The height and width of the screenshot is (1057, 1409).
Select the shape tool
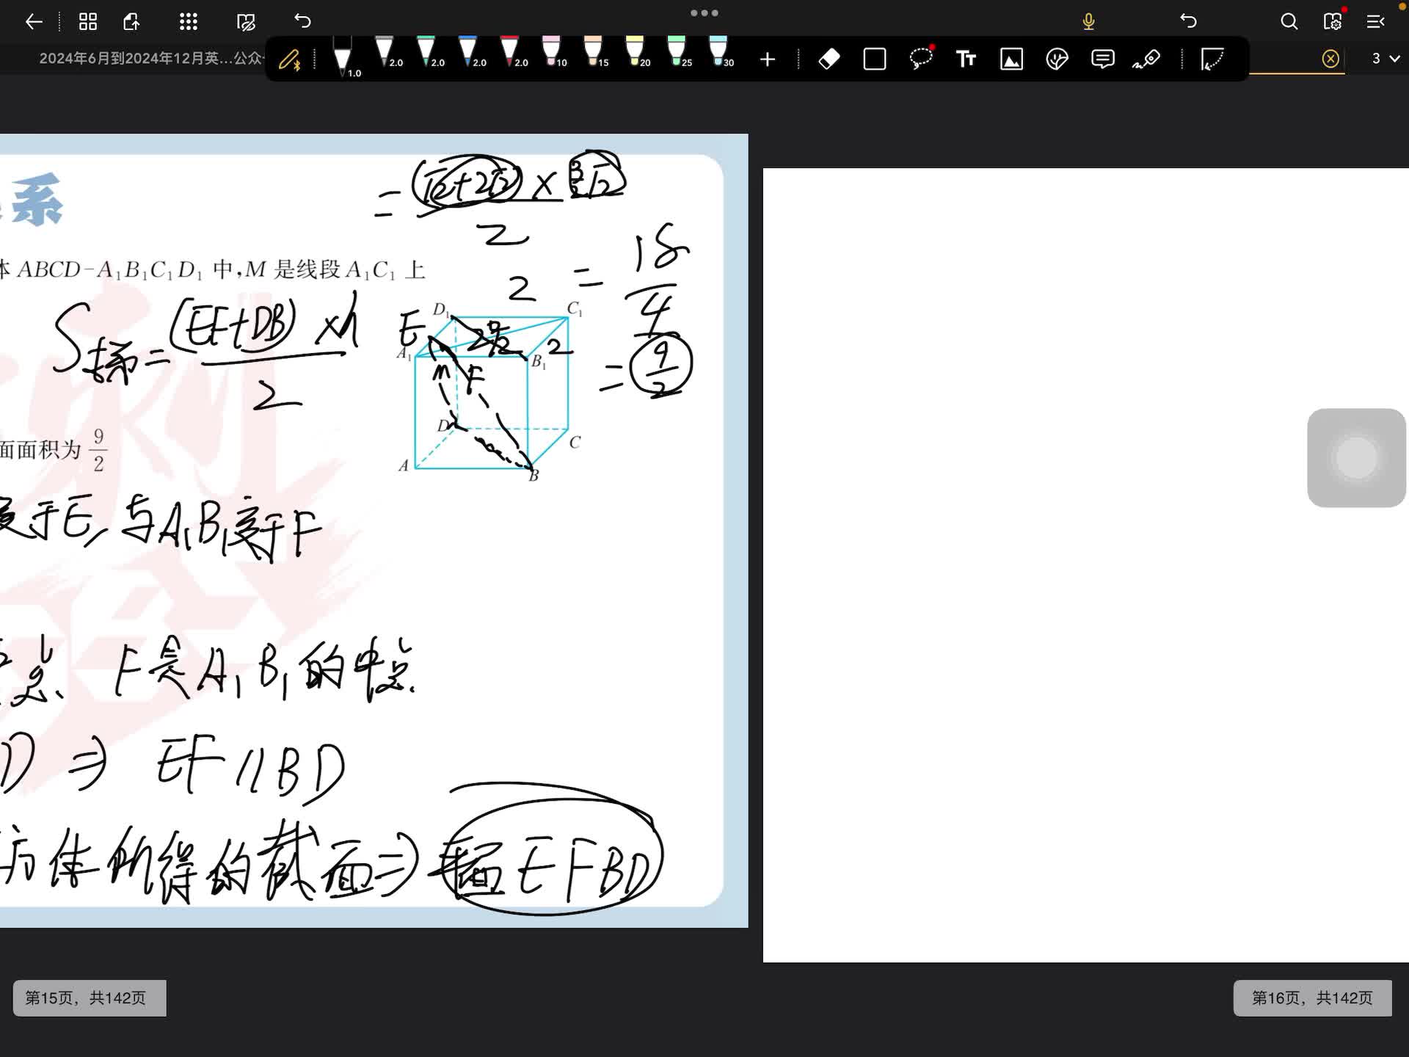(x=875, y=59)
